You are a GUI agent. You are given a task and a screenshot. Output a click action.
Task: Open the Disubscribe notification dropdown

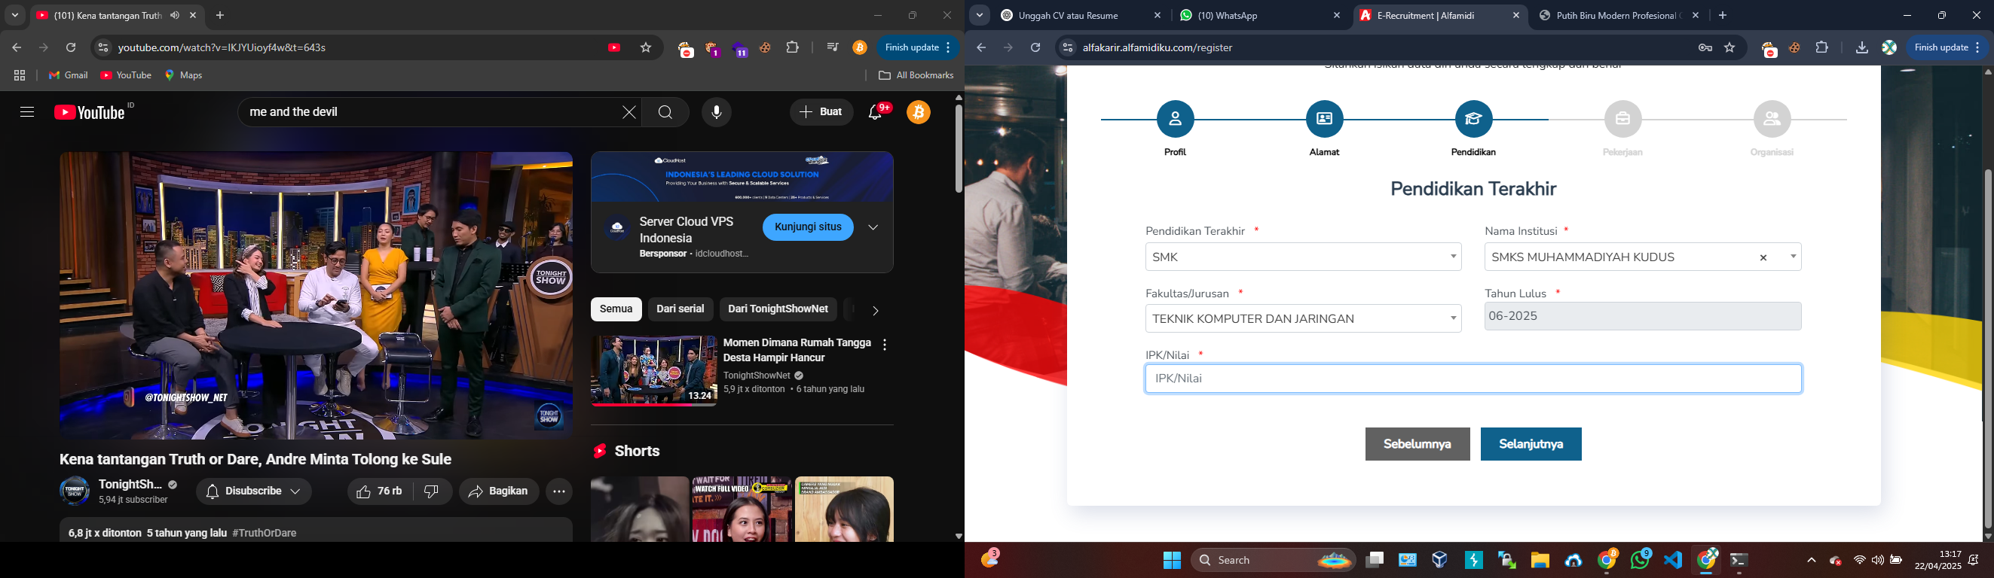point(254,491)
